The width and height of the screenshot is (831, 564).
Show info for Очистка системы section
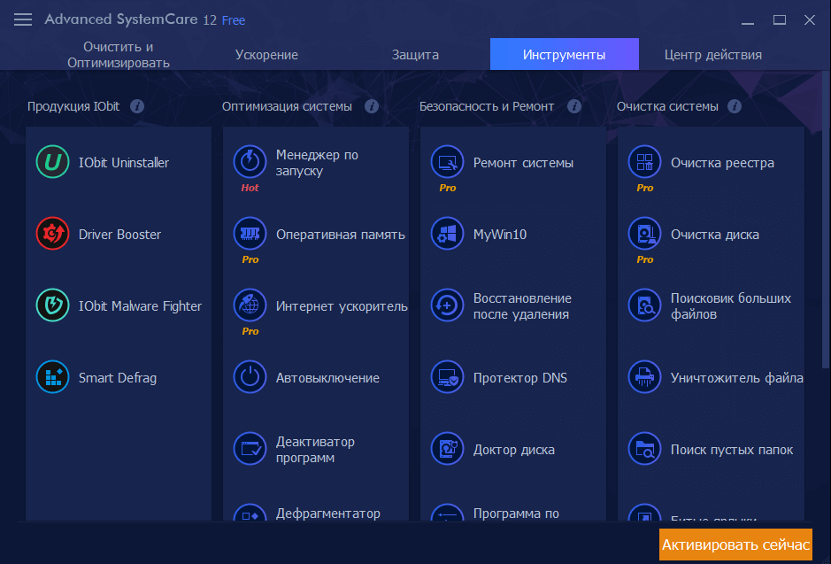(735, 106)
